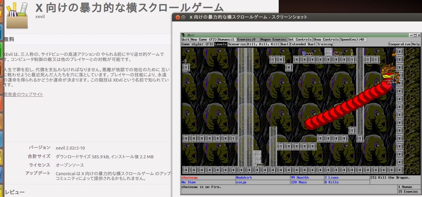Select the Duel game style
Image resolution: width=422 pixels, height=197 pixels.
[x=285, y=44]
